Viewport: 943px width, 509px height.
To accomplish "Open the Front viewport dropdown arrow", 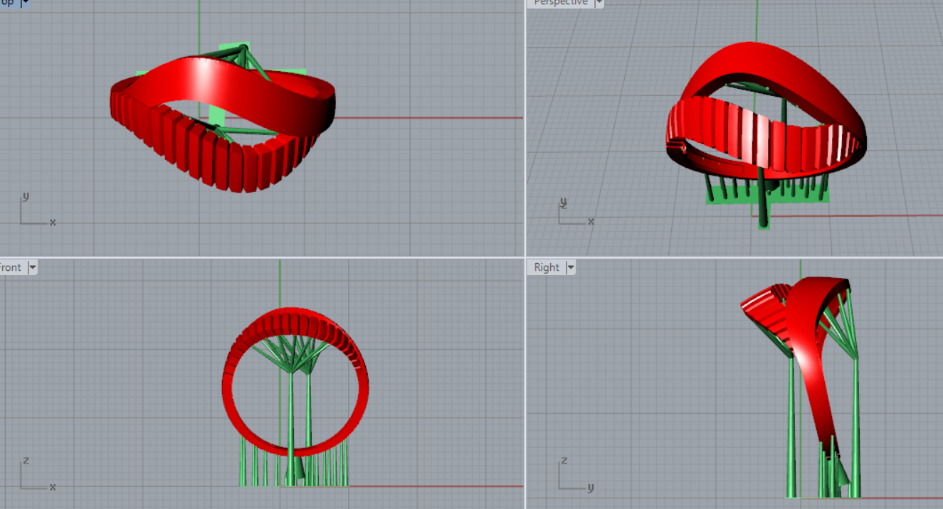I will [x=31, y=267].
